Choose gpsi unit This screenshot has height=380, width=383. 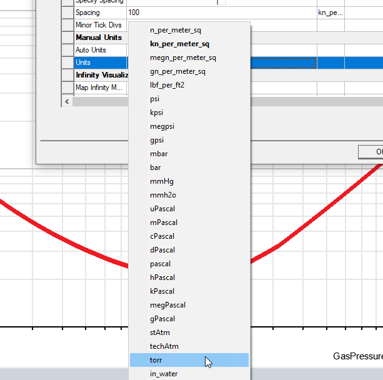tap(189, 140)
